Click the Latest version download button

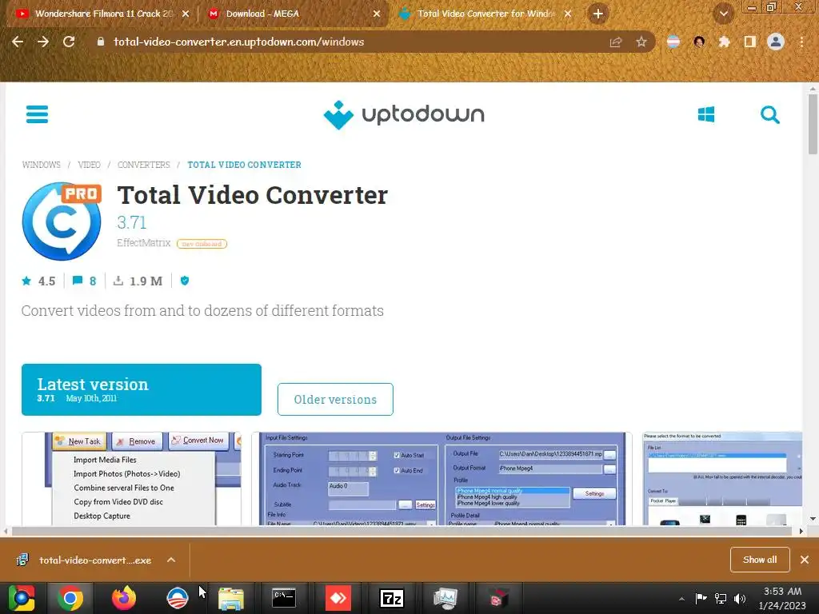point(141,389)
